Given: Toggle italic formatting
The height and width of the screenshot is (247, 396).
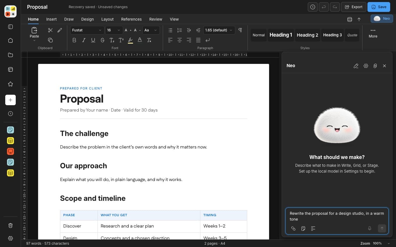Looking at the screenshot, I should click(84, 40).
